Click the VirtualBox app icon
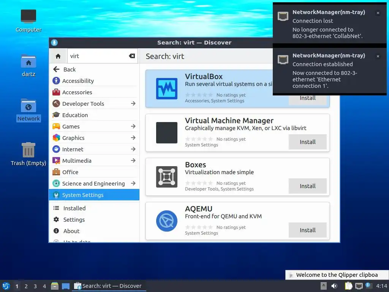The width and height of the screenshot is (389, 292). (167, 89)
